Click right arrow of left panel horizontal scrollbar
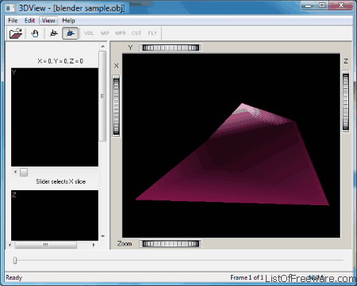Screen dimensions: 357x286 coord(94,245)
